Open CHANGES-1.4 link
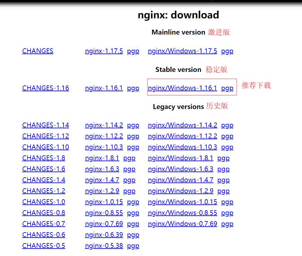 (44, 180)
